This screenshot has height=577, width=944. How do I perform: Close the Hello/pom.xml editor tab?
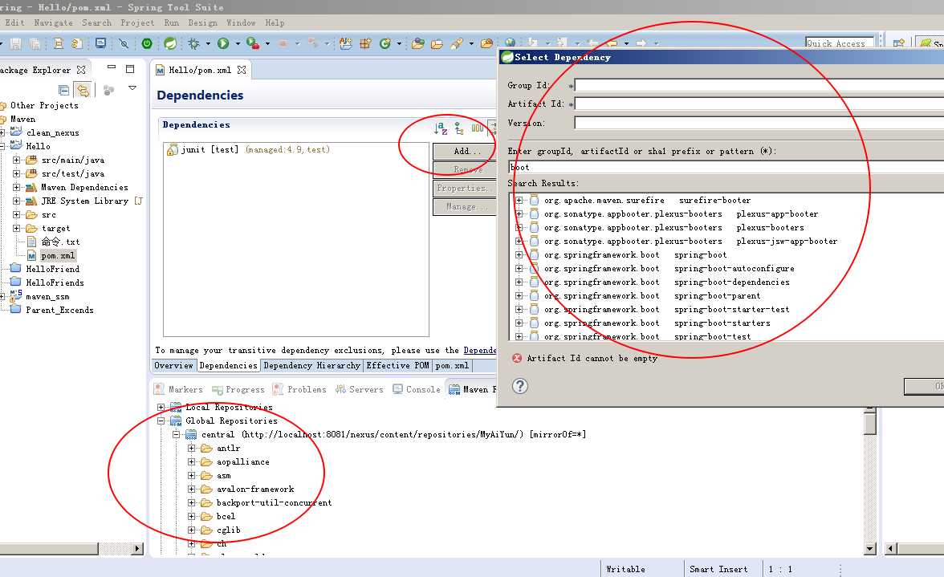tap(242, 70)
